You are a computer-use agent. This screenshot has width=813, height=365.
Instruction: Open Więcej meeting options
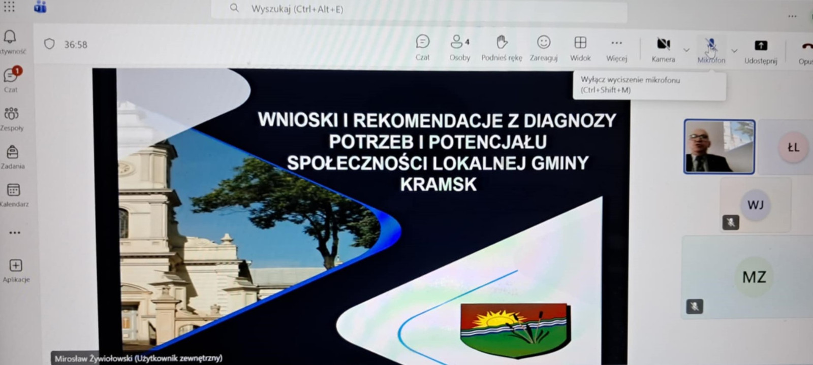coord(616,48)
